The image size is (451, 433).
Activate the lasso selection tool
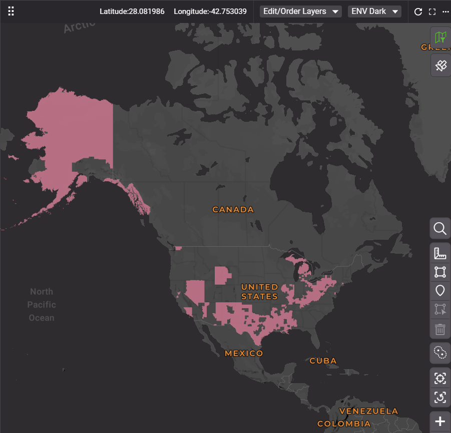click(x=440, y=353)
